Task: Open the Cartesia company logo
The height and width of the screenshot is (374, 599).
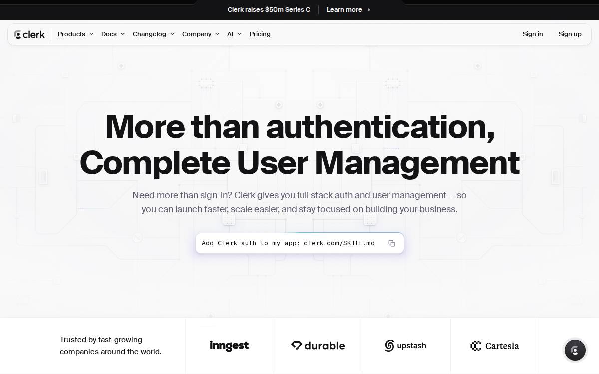Action: coord(494,346)
